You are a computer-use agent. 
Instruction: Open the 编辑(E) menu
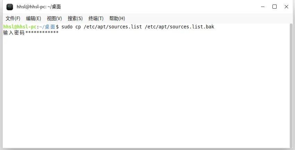(x=33, y=18)
